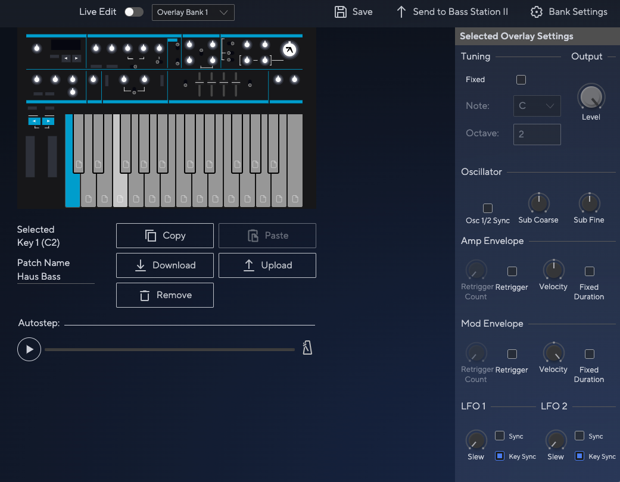Open the Overlay Bank 1 dropdown

(x=193, y=12)
